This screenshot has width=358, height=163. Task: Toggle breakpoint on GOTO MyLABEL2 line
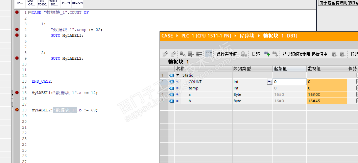[x=17, y=58]
